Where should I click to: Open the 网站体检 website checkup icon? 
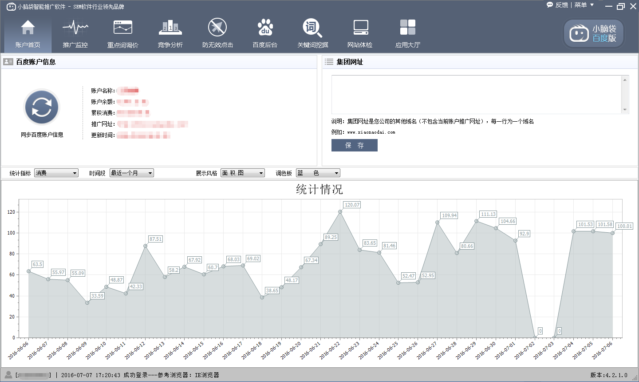[360, 34]
